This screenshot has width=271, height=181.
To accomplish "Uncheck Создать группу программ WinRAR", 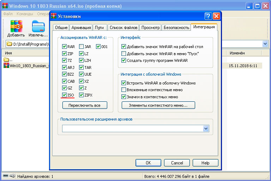I will click(x=124, y=60).
